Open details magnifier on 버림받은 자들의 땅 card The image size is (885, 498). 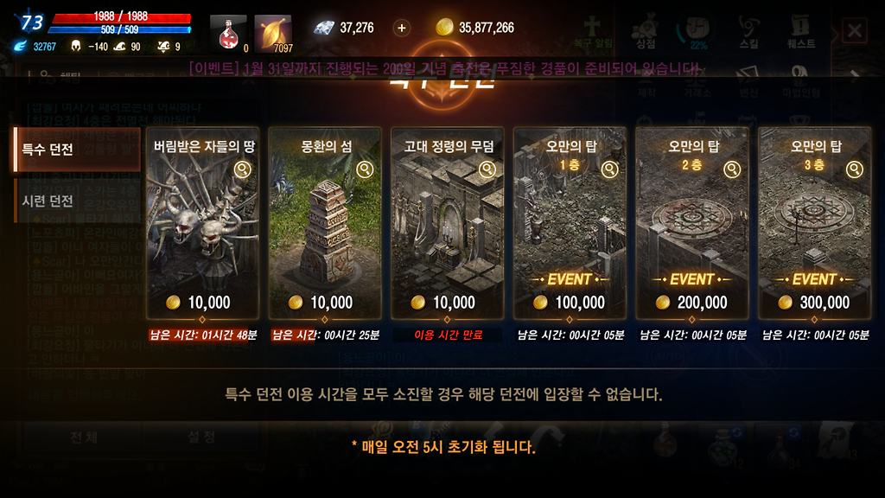click(x=243, y=169)
